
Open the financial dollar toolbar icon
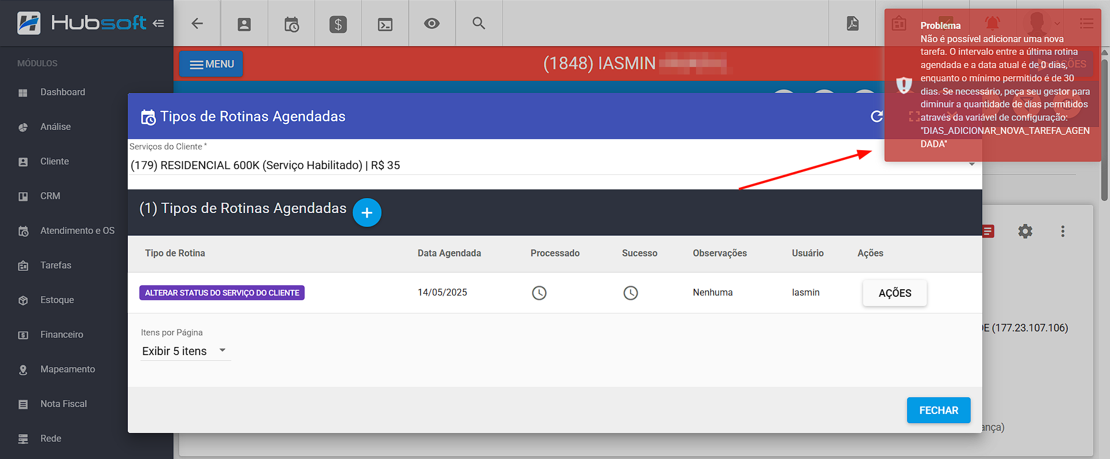(338, 24)
